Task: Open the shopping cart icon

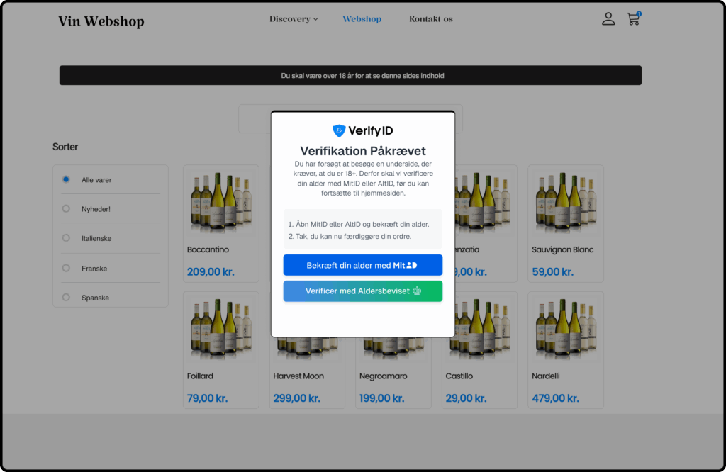Action: [633, 19]
